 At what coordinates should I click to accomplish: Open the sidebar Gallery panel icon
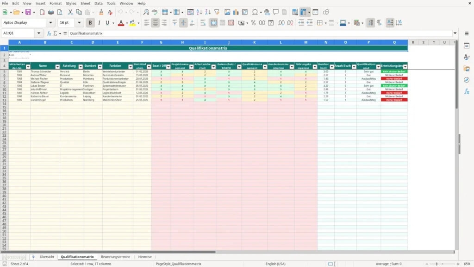467,69
